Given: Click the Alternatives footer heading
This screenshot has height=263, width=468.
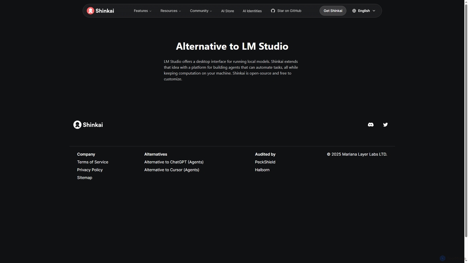Looking at the screenshot, I should 155,154.
